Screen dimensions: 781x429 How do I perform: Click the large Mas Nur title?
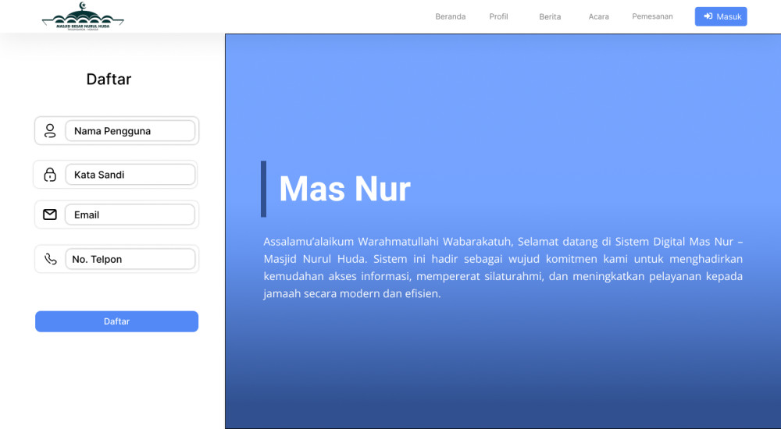pyautogui.click(x=344, y=189)
